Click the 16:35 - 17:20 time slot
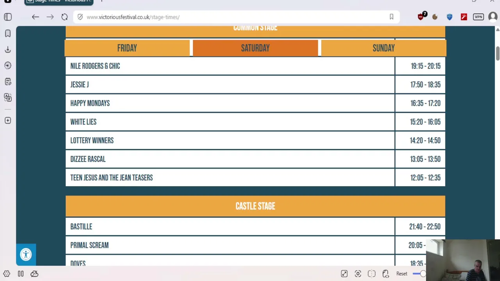Screen dimensions: 500x281 (425, 103)
